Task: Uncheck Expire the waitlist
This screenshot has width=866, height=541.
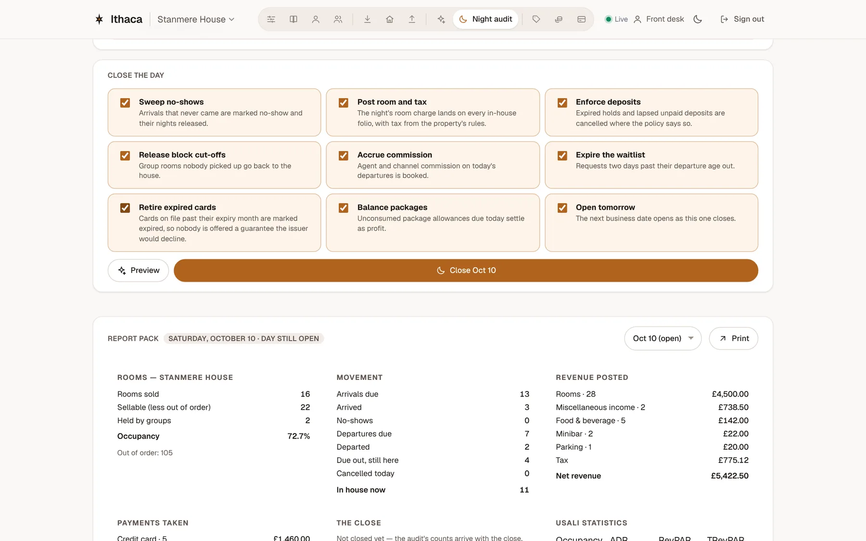Action: tap(562, 156)
